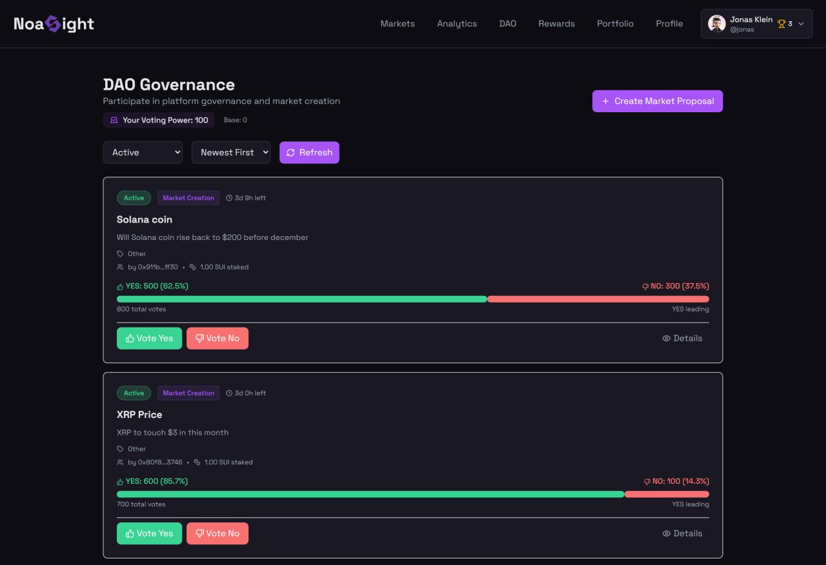Click the voting power badge icon

(x=114, y=120)
